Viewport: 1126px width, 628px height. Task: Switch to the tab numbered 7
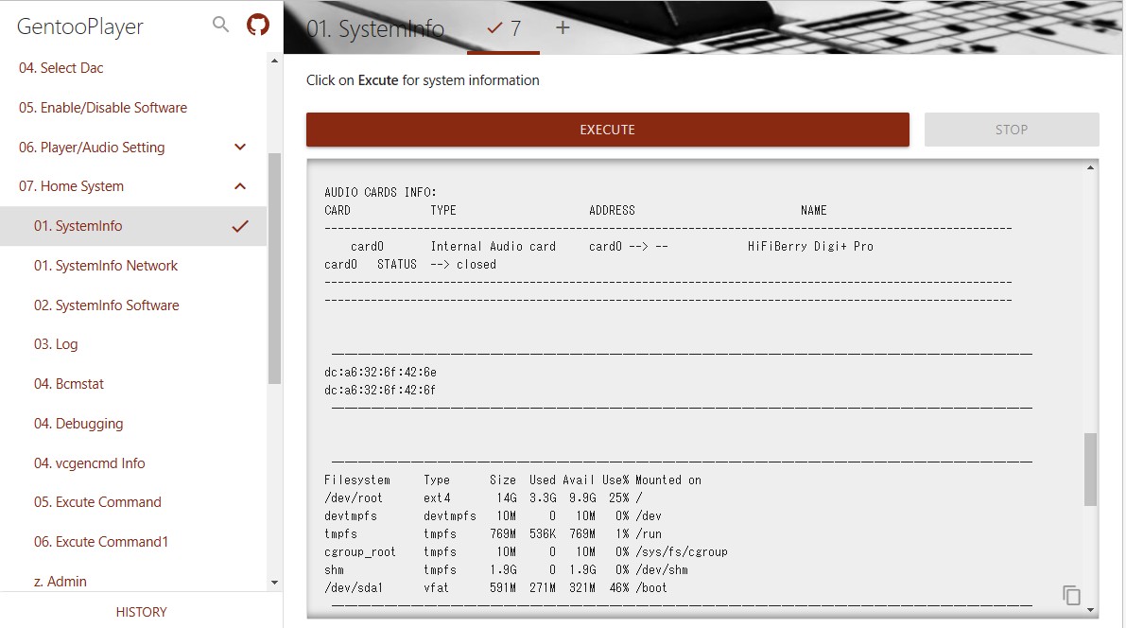click(503, 28)
